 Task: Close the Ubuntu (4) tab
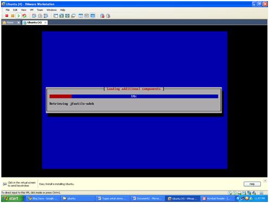[46, 22]
